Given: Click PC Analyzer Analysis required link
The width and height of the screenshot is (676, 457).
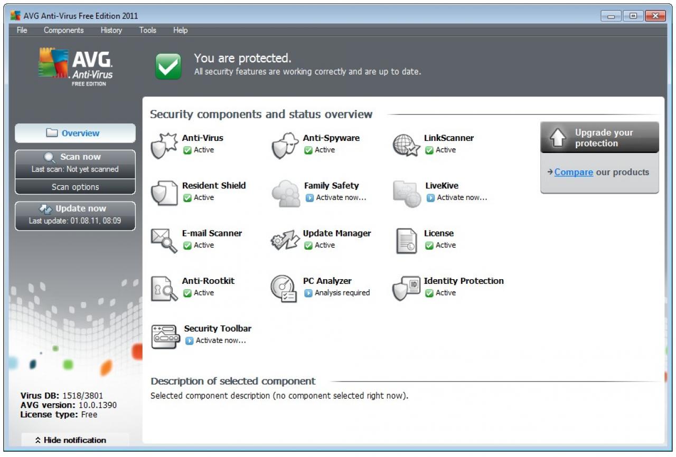Looking at the screenshot, I should point(342,293).
